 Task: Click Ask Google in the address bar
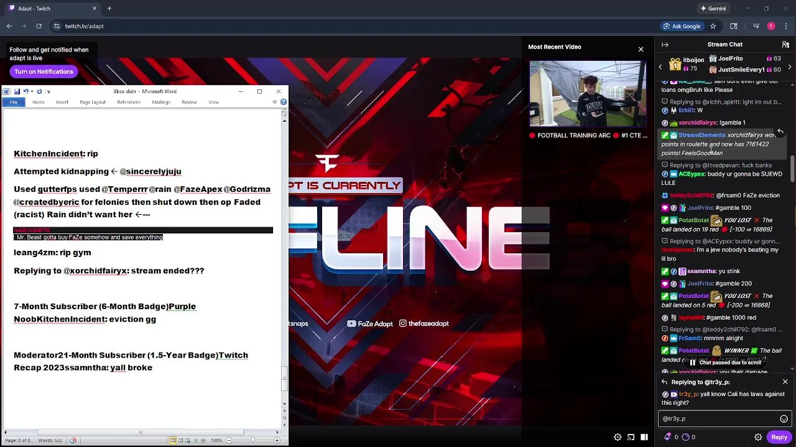click(x=682, y=26)
